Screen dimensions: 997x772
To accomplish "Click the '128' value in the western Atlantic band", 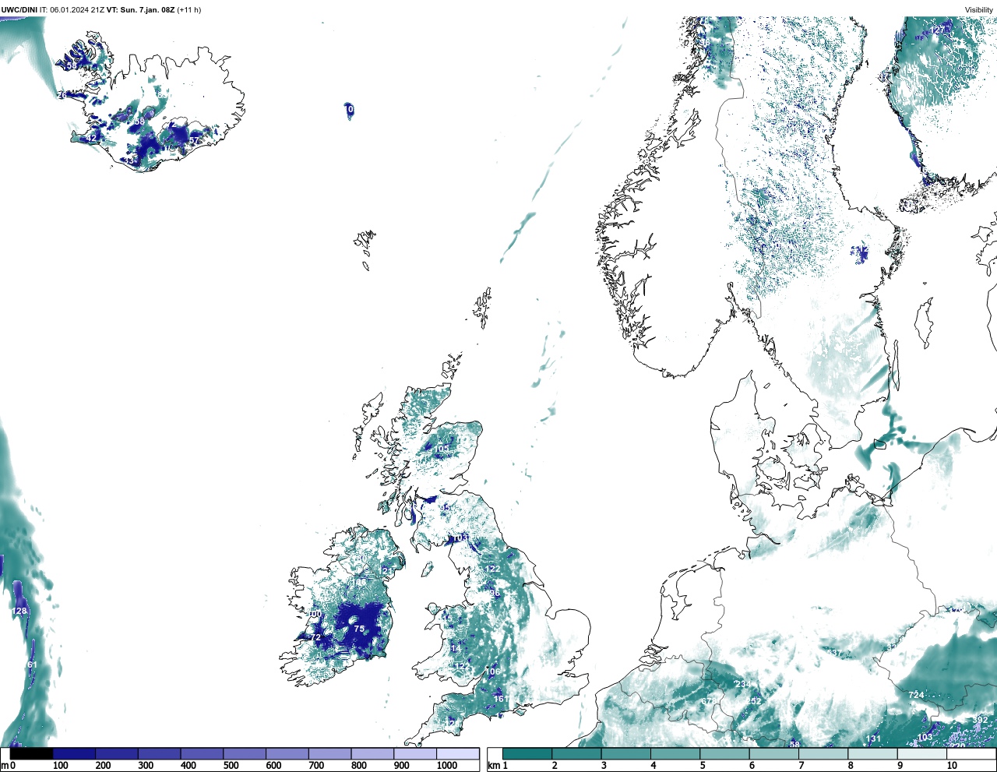I will click(x=19, y=611).
